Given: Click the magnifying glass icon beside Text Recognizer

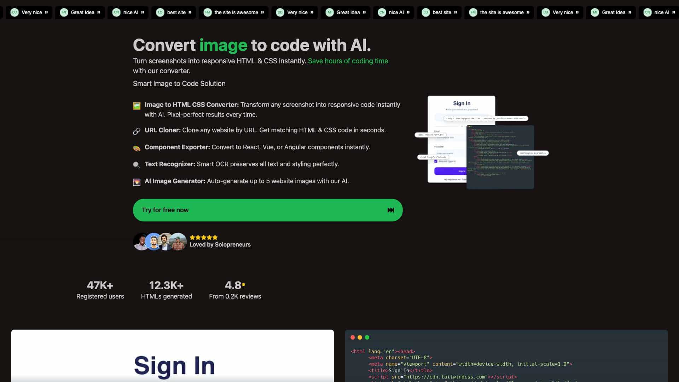Looking at the screenshot, I should click(137, 165).
